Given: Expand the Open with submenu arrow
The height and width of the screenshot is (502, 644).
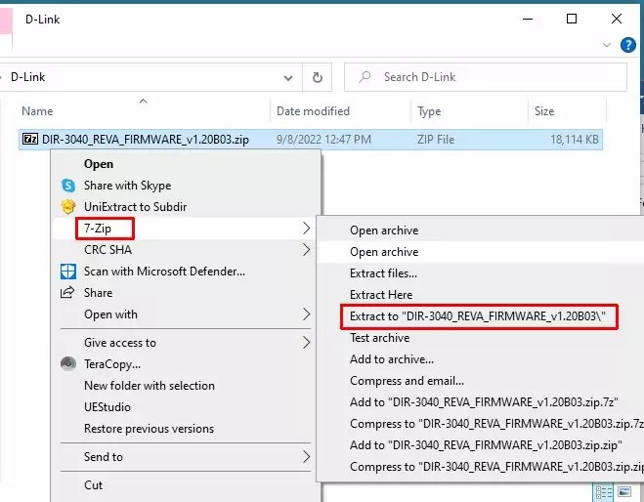Looking at the screenshot, I should point(307,314).
